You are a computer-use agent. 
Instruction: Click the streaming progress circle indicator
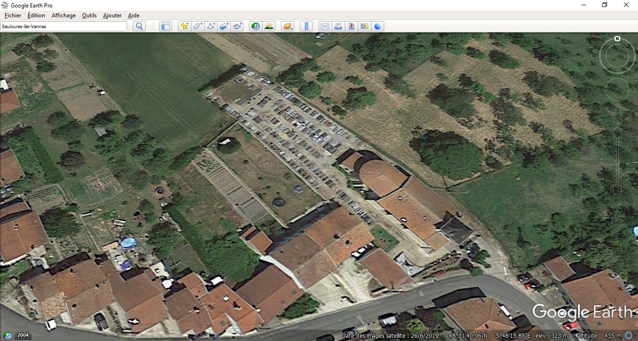pos(629,335)
